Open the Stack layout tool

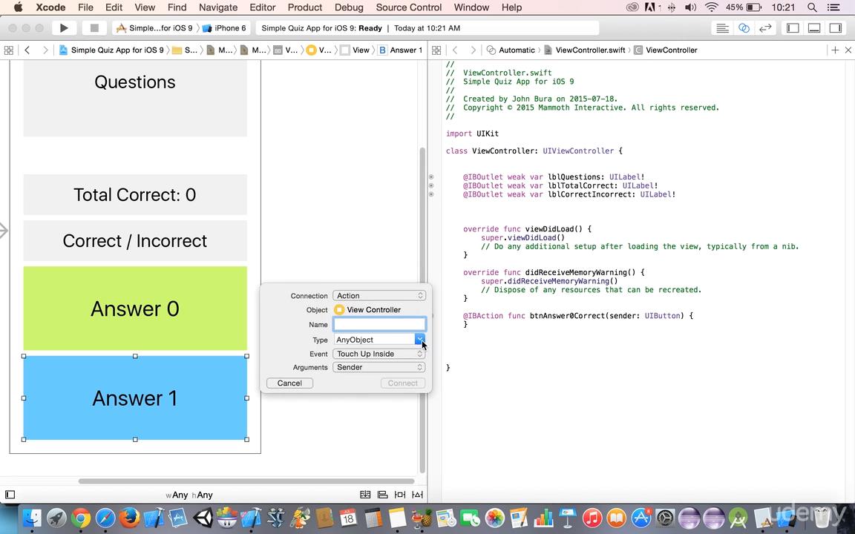tap(365, 495)
